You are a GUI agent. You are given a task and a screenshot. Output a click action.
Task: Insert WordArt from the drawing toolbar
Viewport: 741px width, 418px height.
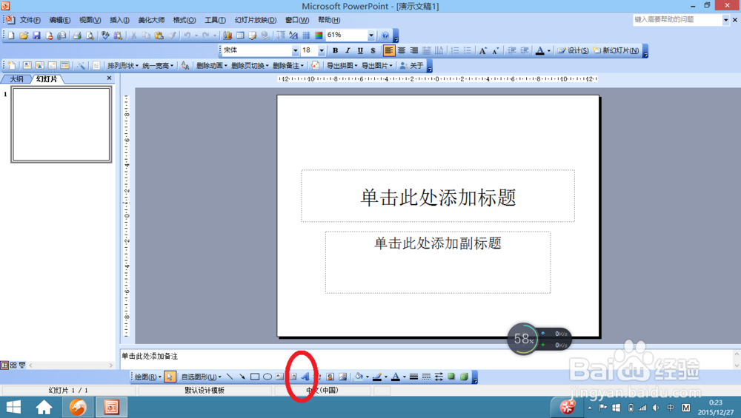[305, 377]
